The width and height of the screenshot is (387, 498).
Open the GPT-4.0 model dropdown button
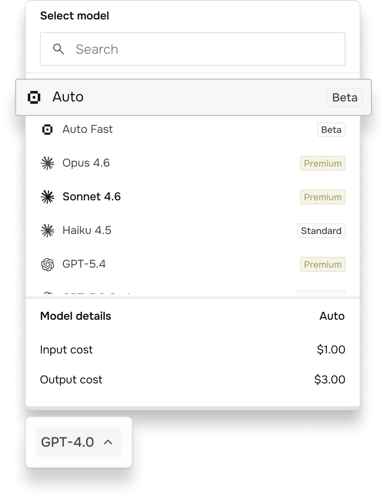point(79,442)
